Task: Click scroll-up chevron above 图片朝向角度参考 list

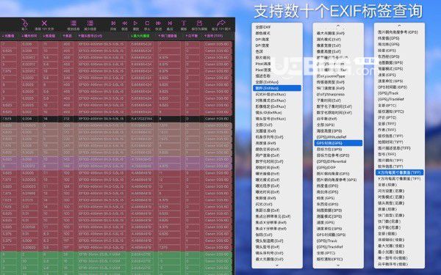Action: coord(399,26)
